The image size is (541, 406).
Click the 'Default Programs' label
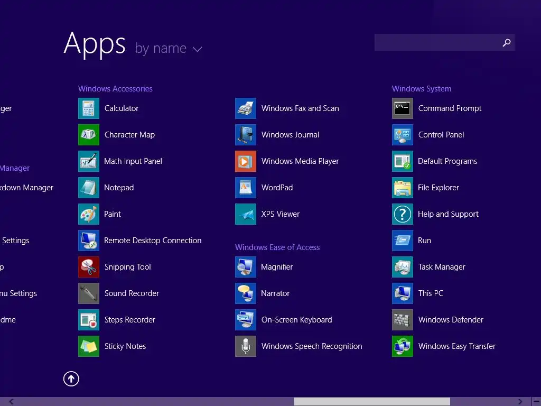coord(447,161)
